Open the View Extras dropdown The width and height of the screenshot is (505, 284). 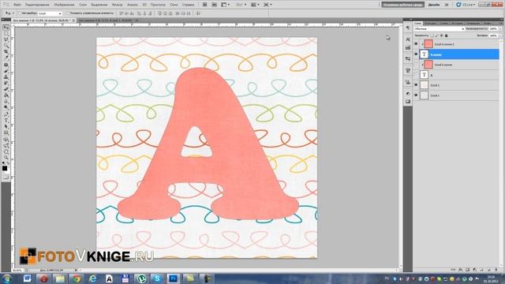click(225, 5)
